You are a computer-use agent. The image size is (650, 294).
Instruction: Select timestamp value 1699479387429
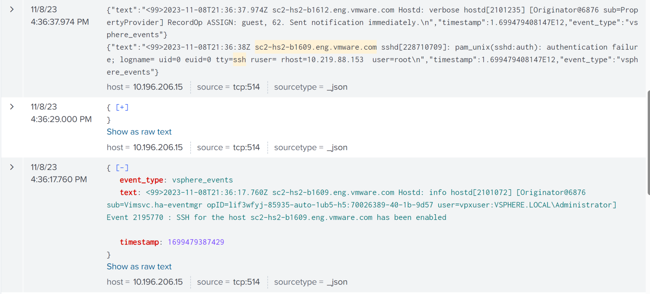[x=196, y=242]
